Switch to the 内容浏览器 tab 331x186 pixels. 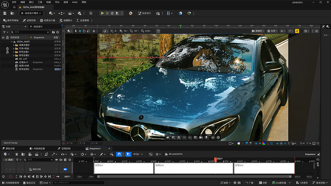(x=37, y=149)
